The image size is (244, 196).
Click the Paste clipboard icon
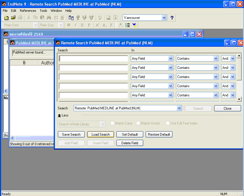click(42, 18)
